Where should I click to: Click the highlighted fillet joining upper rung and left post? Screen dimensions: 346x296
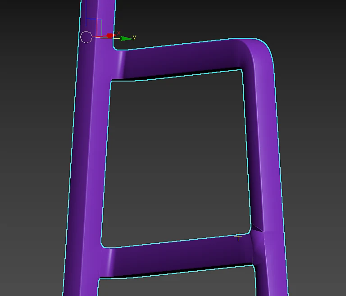click(x=119, y=64)
